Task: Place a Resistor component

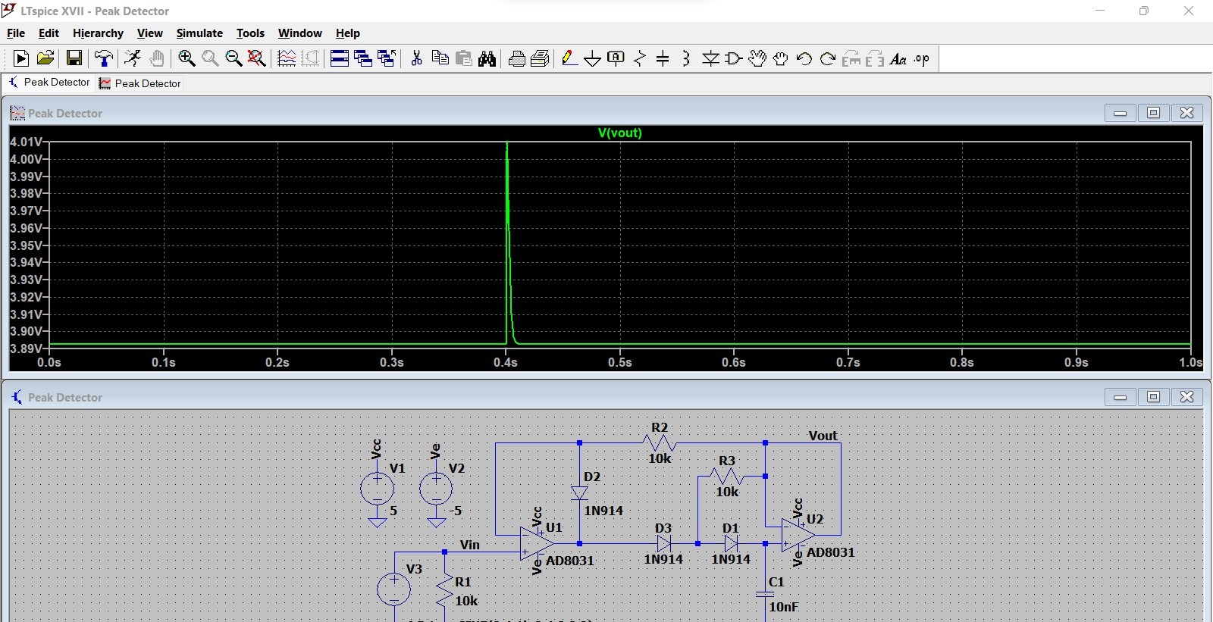Action: point(640,58)
